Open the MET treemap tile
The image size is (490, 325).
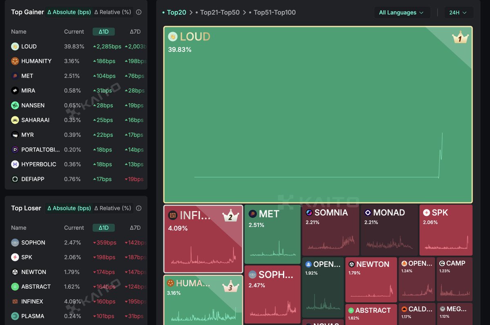click(272, 234)
